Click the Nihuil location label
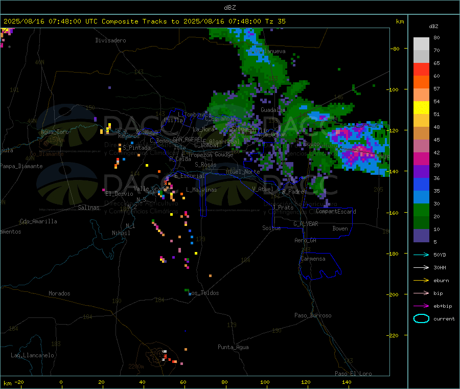The image size is (460, 389). click(x=121, y=233)
